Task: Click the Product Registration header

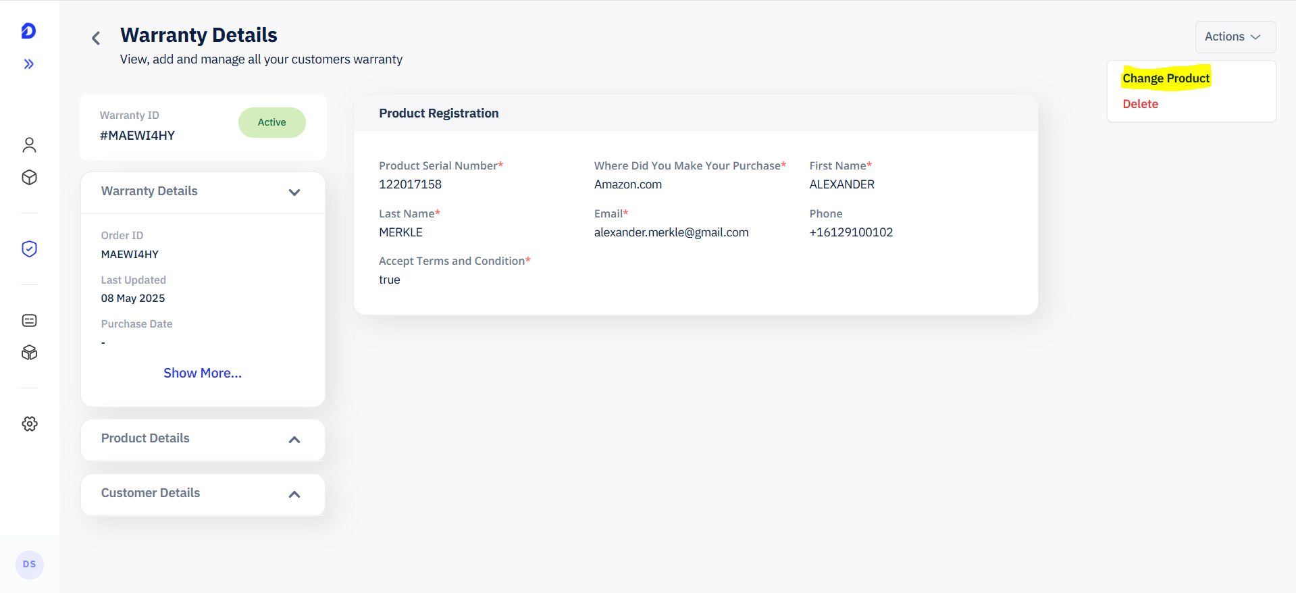Action: click(x=439, y=113)
